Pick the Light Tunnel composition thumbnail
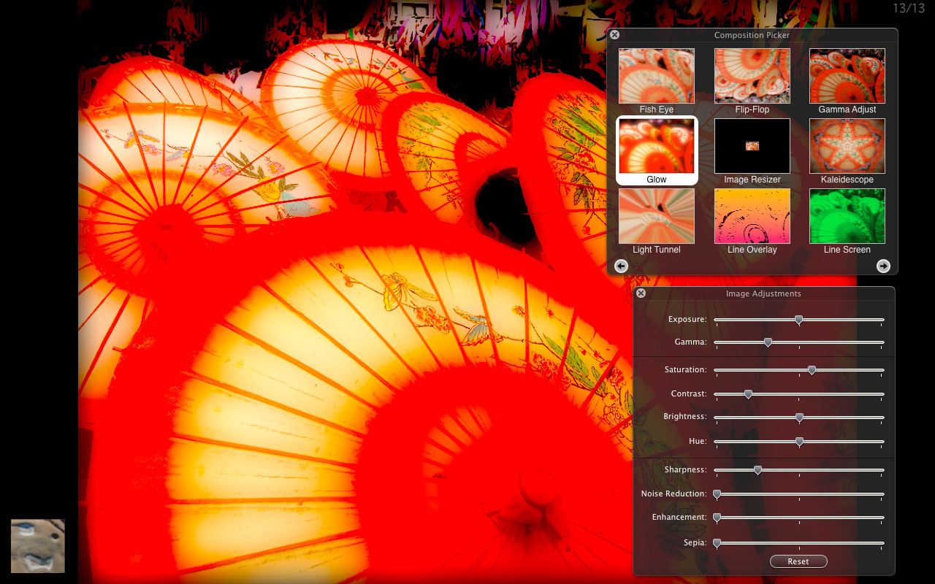 (657, 216)
